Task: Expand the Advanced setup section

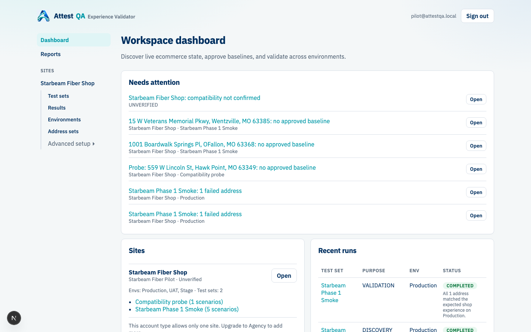Action: pos(72,143)
